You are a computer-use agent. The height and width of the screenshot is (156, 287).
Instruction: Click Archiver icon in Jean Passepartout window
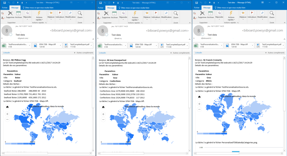click(114, 13)
